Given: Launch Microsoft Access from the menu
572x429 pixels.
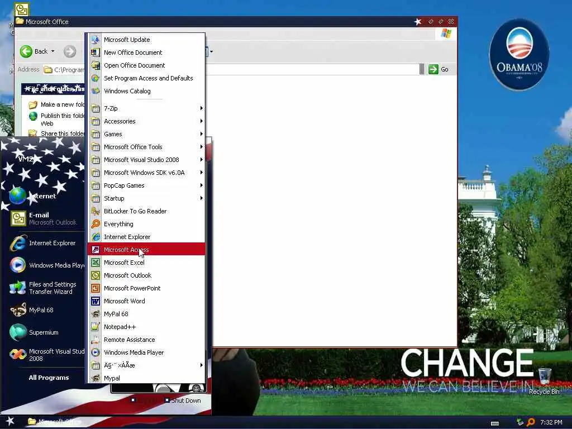Looking at the screenshot, I should [x=146, y=250].
